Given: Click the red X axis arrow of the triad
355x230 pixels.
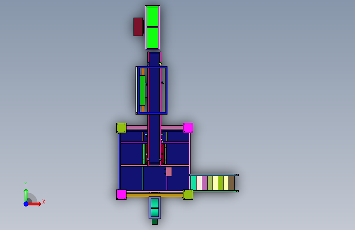Looking at the screenshot, I should (x=35, y=204).
